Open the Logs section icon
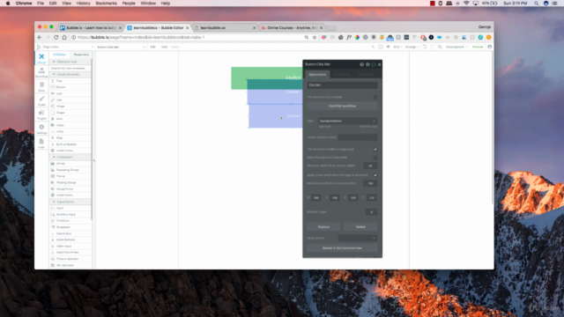 tap(41, 143)
